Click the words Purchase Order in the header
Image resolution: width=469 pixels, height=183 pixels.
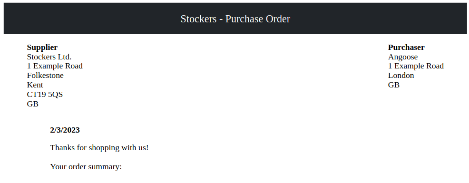pos(258,19)
